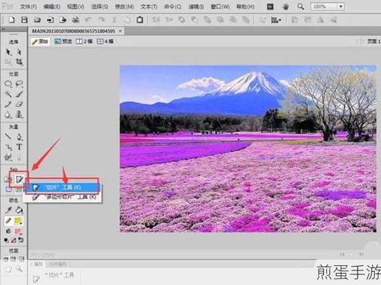Select the Paint Bucket tool

tap(19, 210)
